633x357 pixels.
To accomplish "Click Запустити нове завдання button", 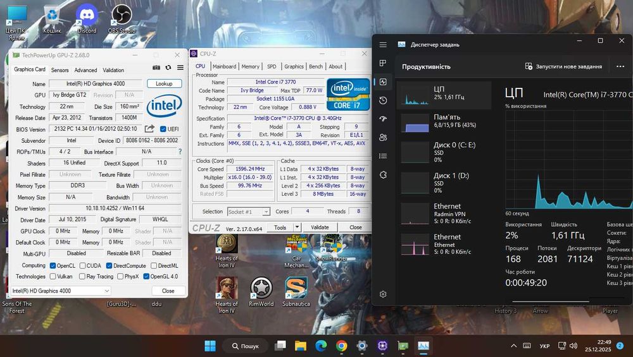I will (x=563, y=66).
